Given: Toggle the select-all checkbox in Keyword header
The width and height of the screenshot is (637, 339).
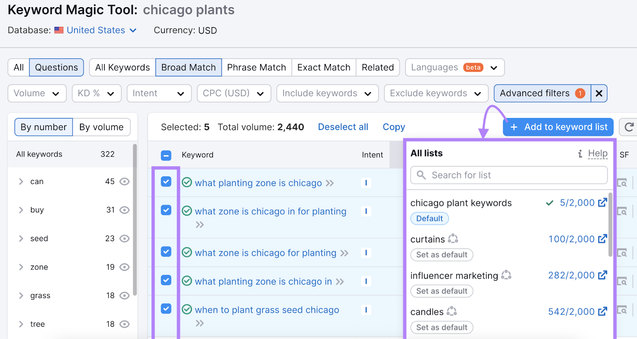Looking at the screenshot, I should [166, 155].
